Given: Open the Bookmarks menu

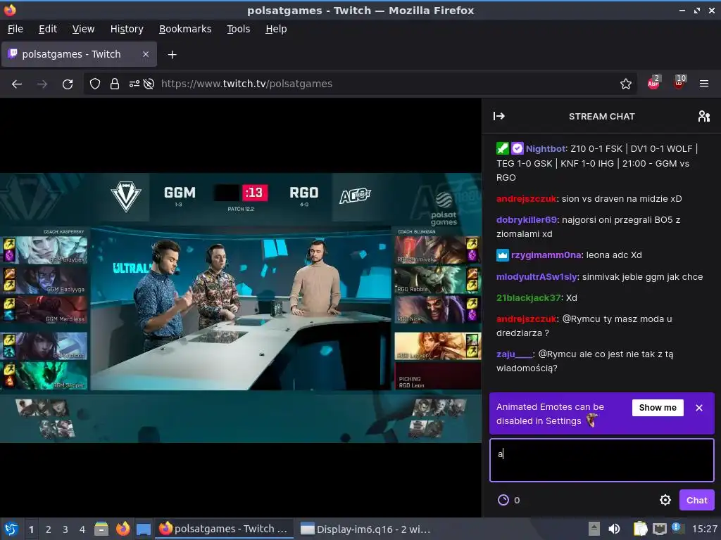Looking at the screenshot, I should [x=185, y=29].
